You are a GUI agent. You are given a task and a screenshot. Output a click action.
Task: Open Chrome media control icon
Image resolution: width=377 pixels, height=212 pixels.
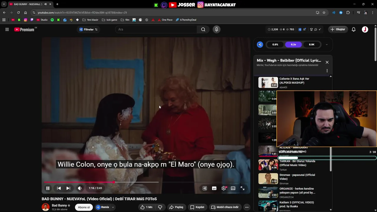click(x=358, y=13)
